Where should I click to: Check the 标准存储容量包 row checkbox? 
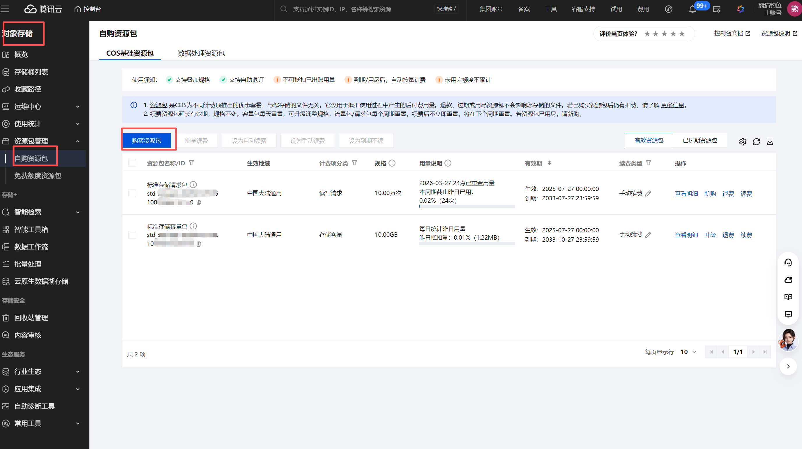132,235
